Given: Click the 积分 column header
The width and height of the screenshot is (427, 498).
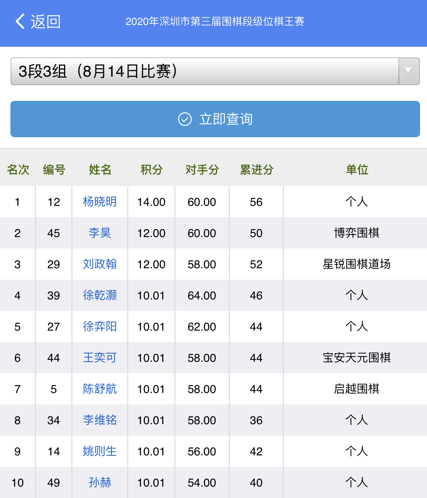Looking at the screenshot, I should (151, 170).
